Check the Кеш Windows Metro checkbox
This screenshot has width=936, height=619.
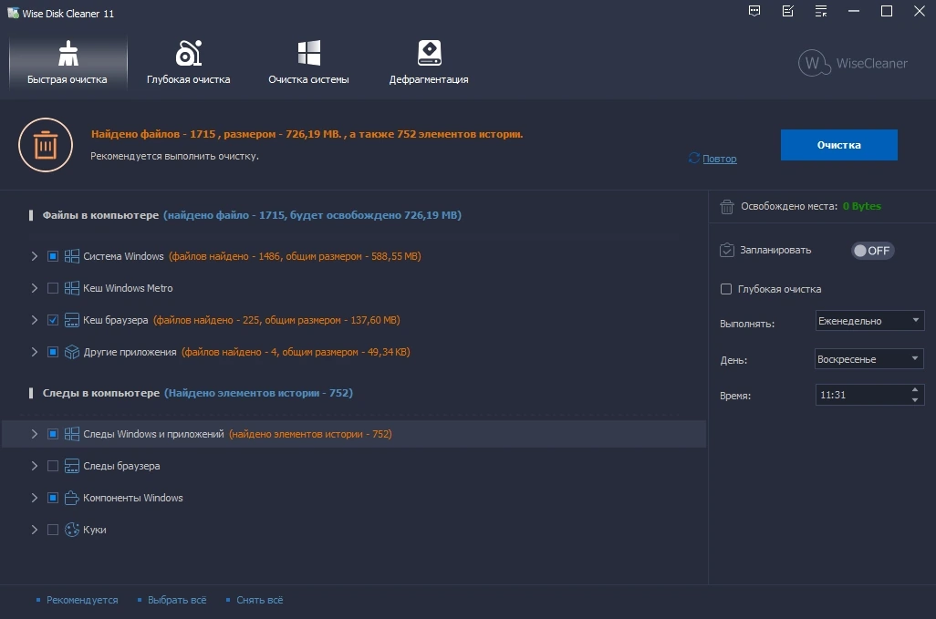pyautogui.click(x=53, y=288)
